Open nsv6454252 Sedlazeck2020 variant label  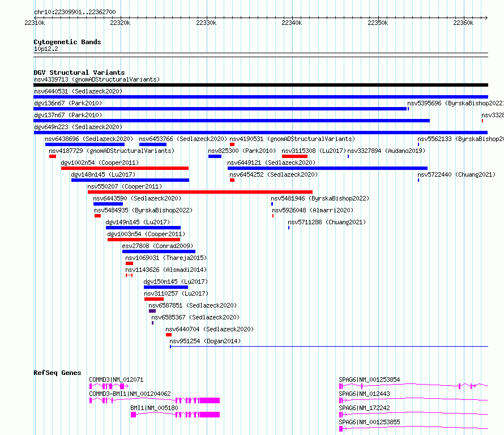tap(274, 174)
